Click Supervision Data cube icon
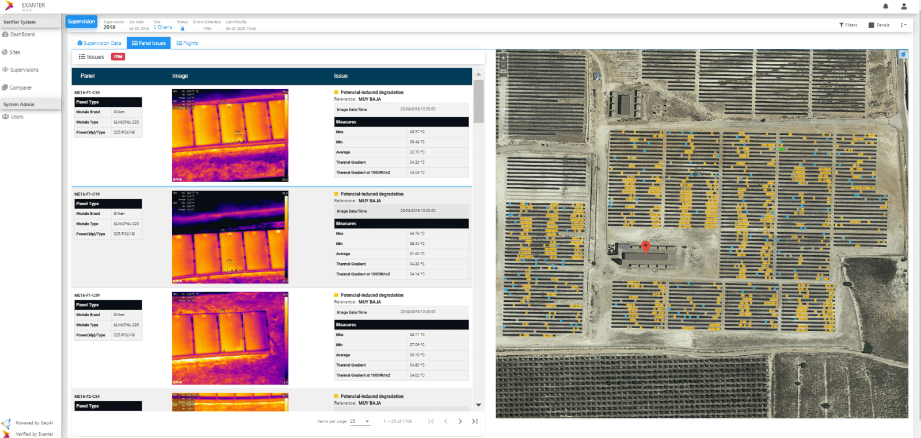Image resolution: width=921 pixels, height=438 pixels. tap(80, 43)
